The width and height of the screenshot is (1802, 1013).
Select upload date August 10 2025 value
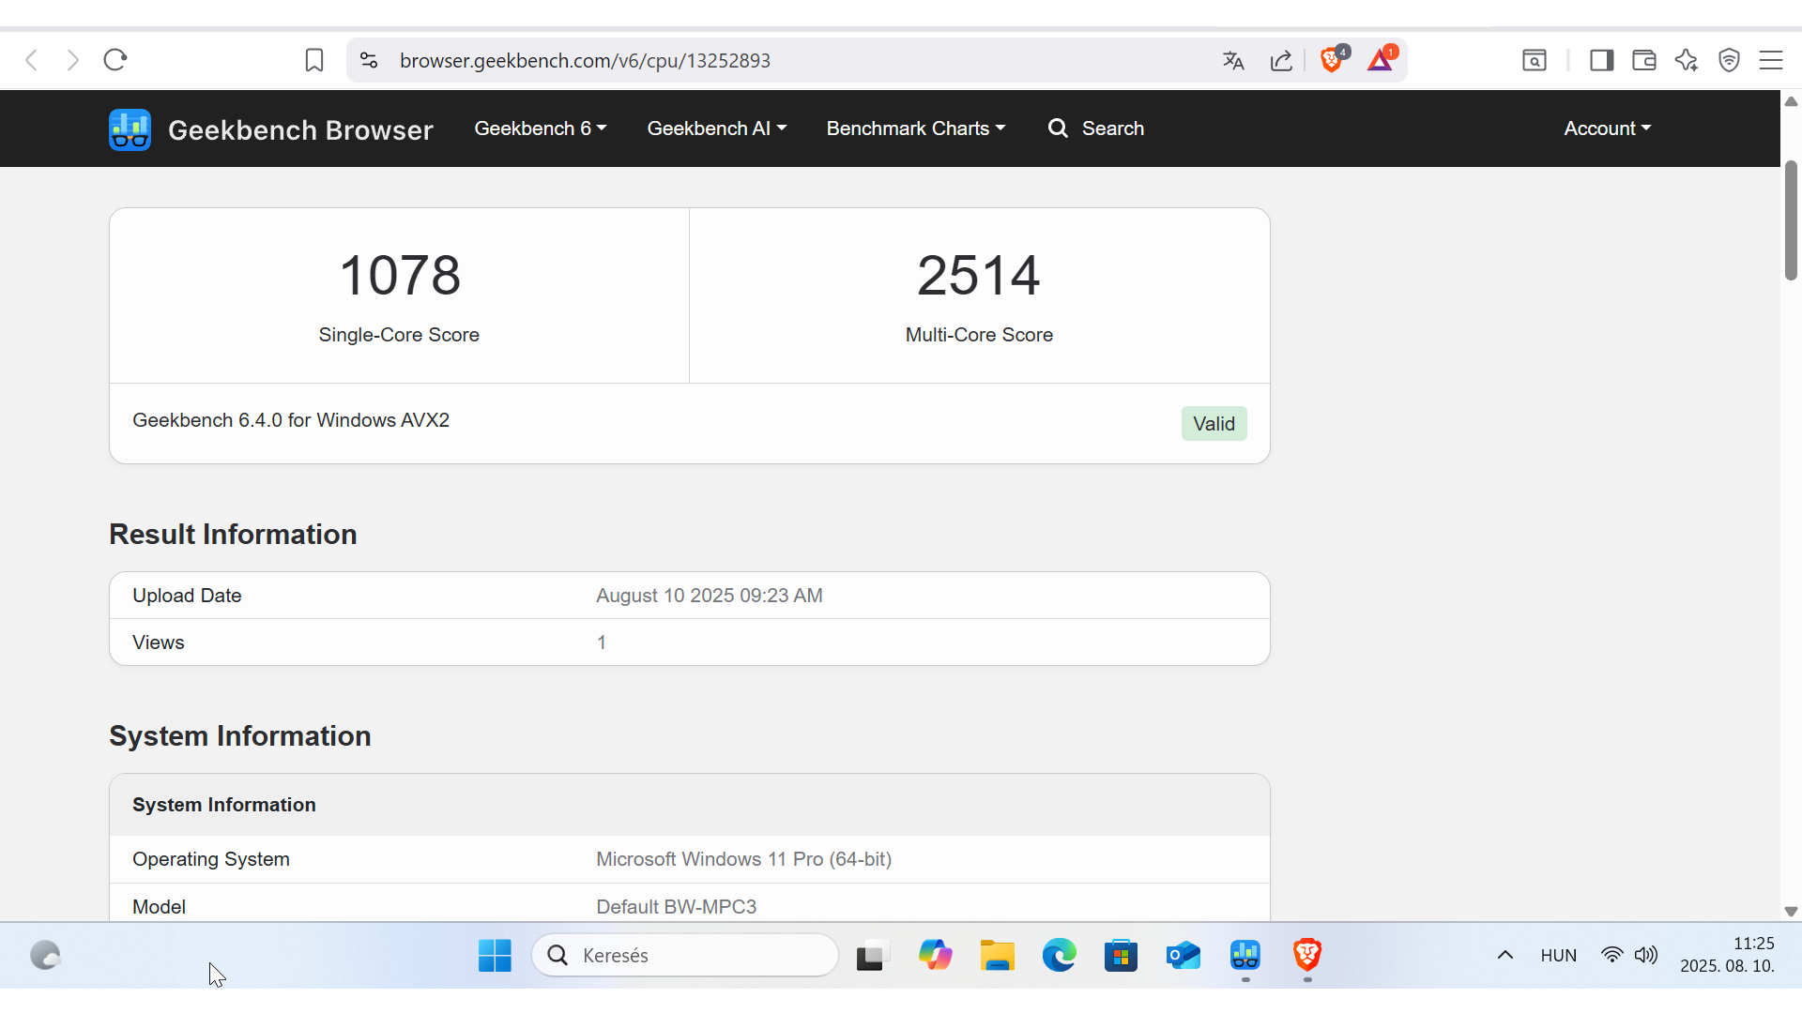point(710,596)
